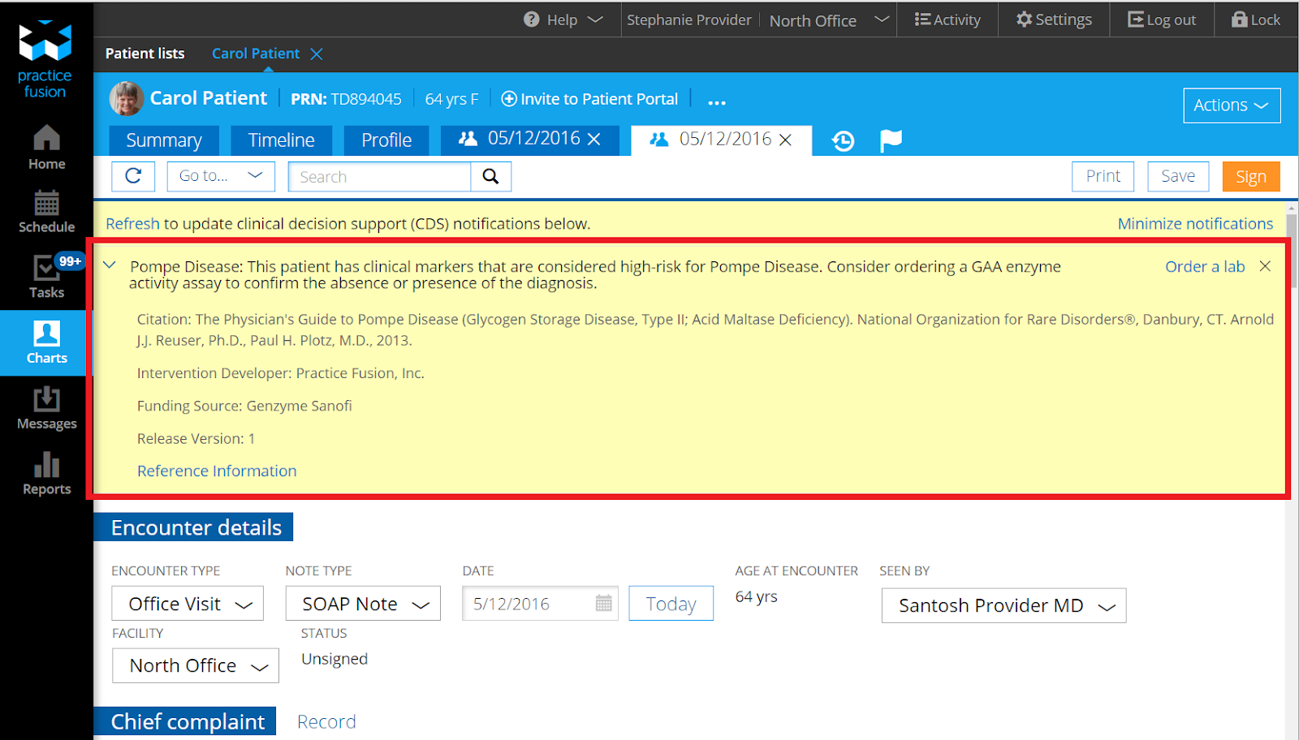The image size is (1299, 740).
Task: Open the Reference Information link
Action: point(217,471)
